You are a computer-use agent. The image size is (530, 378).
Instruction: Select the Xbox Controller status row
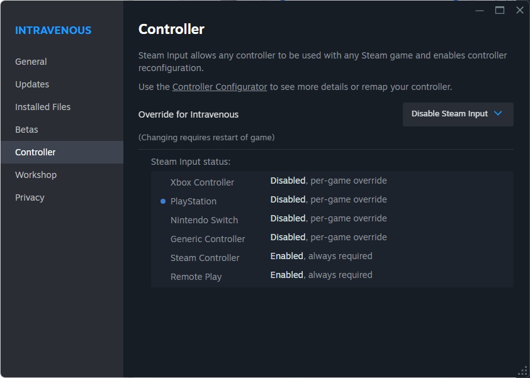pos(202,182)
